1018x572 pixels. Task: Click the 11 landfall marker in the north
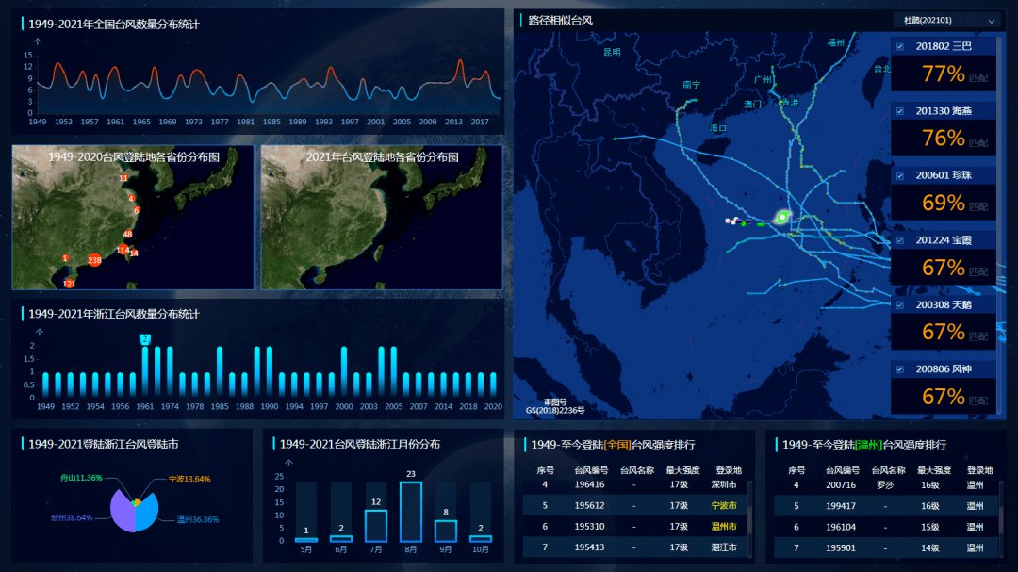tap(123, 178)
